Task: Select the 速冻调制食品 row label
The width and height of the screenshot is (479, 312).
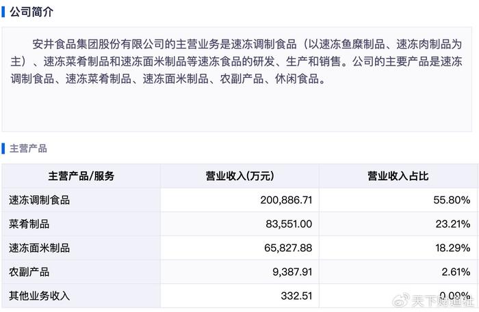Action: pyautogui.click(x=39, y=200)
